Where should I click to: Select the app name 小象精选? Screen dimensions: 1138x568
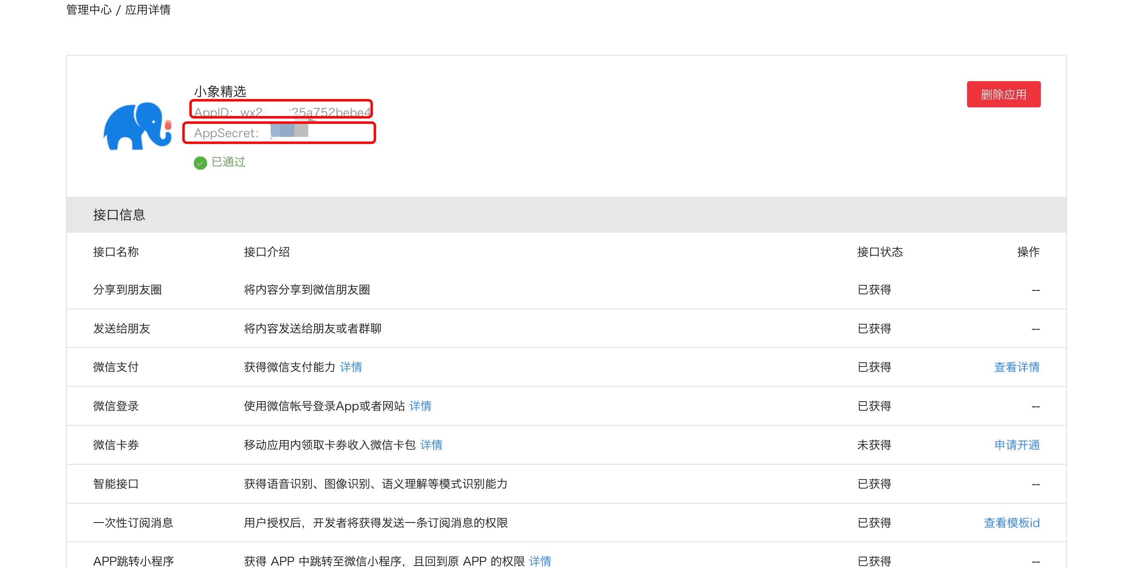220,91
